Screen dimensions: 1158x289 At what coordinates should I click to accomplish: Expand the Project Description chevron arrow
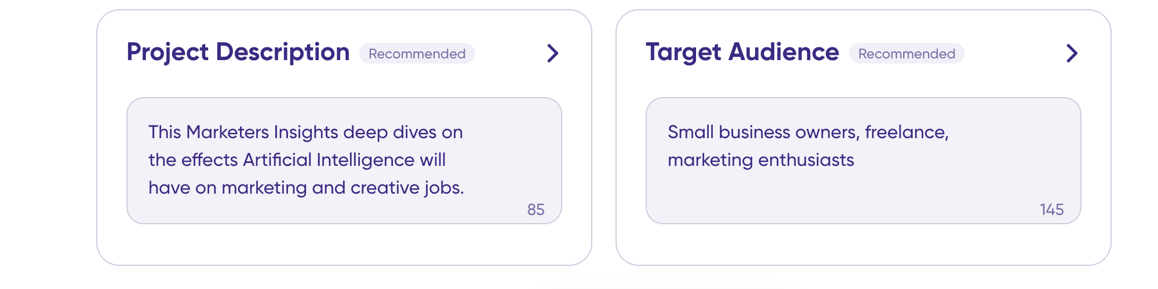point(553,54)
